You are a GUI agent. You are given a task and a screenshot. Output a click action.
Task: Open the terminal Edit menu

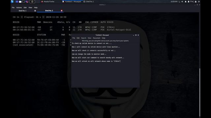click(25, 8)
